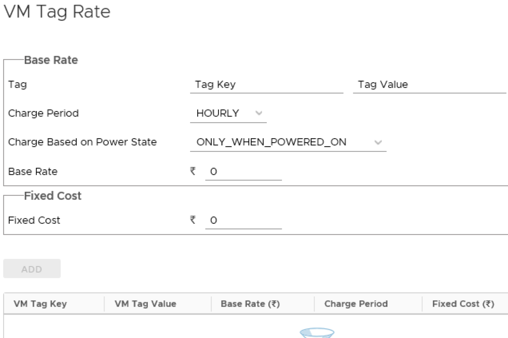This screenshot has height=338, width=508.
Task: Sort by the VM Tag Key column header
Action: tap(40, 304)
